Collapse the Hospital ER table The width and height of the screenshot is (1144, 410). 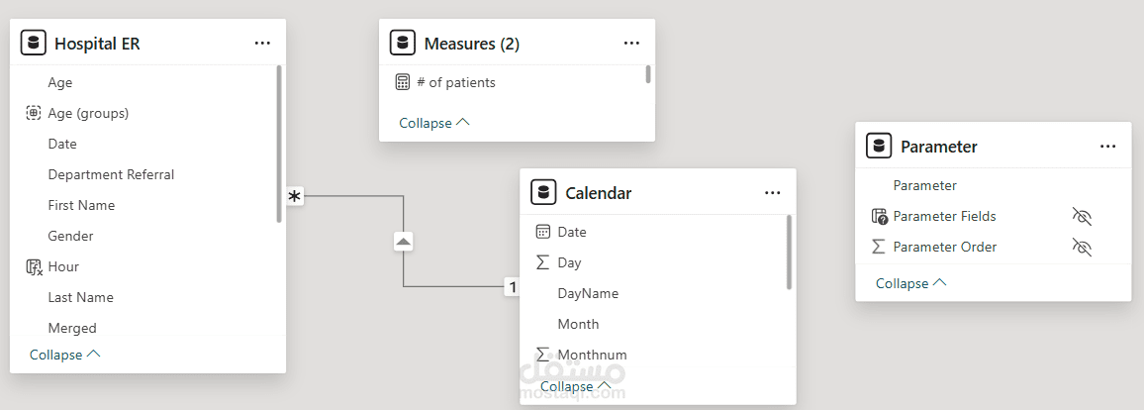pos(65,355)
